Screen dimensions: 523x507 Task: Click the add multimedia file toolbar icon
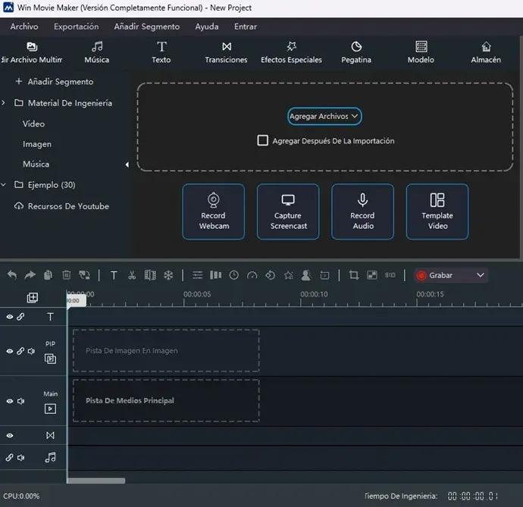coord(32,52)
